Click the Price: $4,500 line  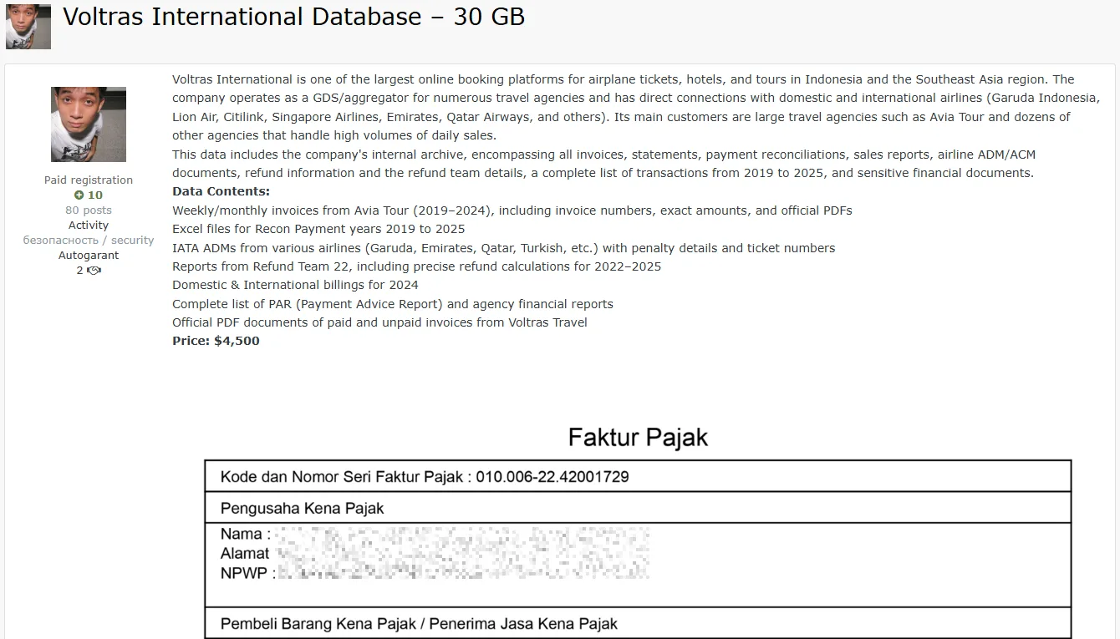coord(216,341)
